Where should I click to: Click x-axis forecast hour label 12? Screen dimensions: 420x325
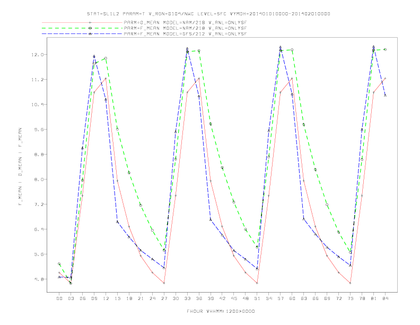coord(106,298)
